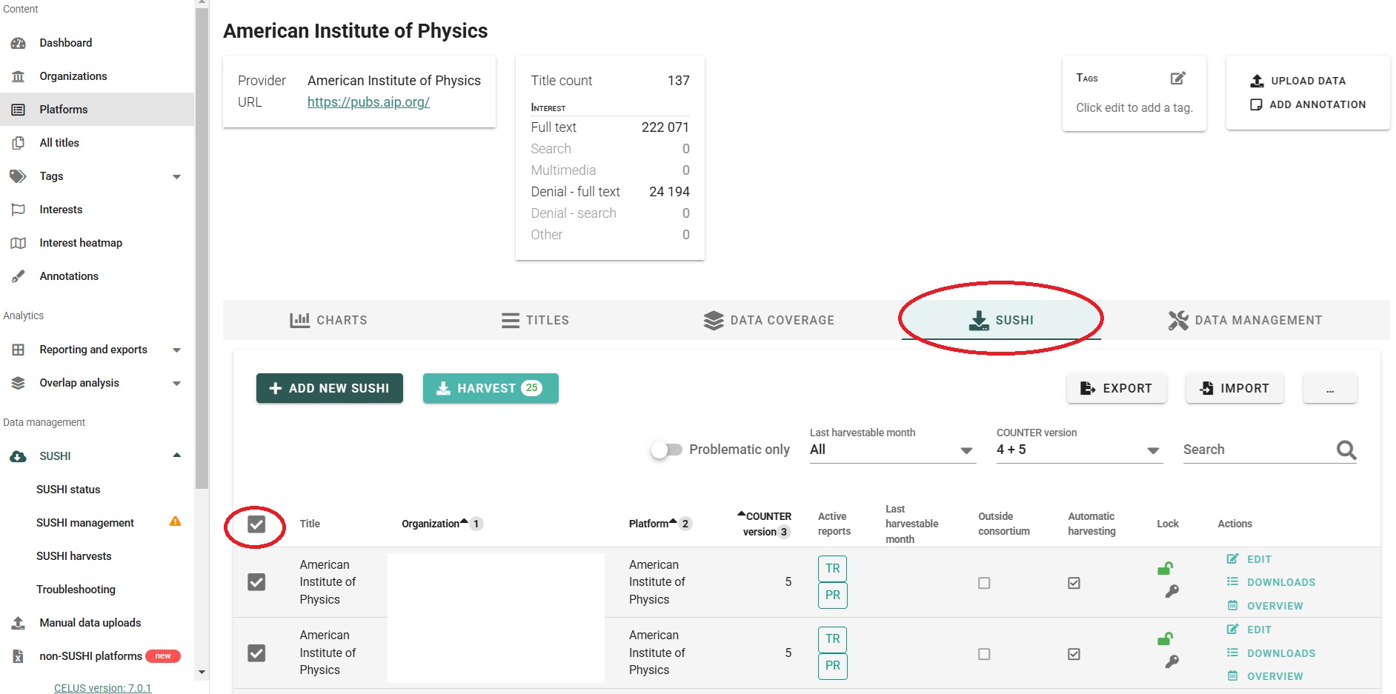Sort by Platform column header
This screenshot has height=694, width=1396.
(648, 524)
